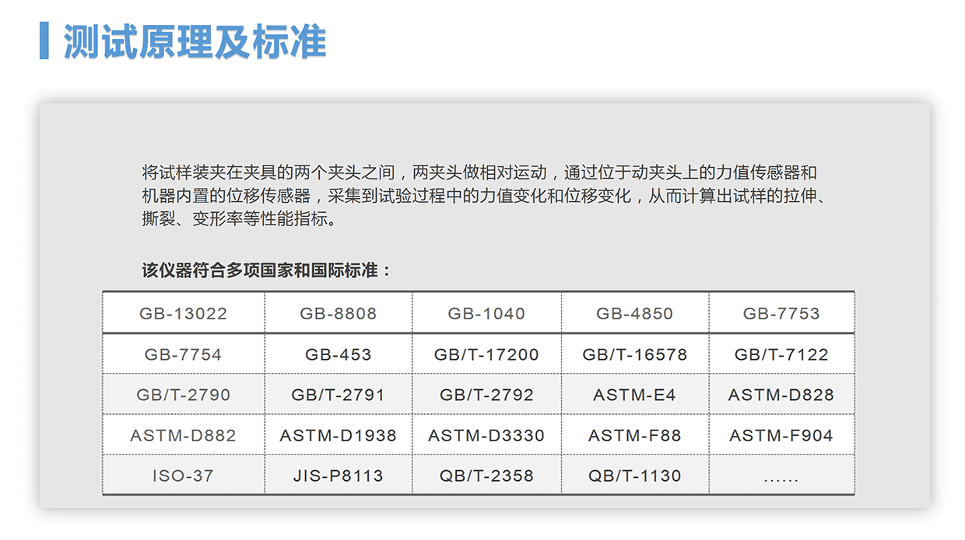Image resolution: width=965 pixels, height=540 pixels.
Task: Click the 测试原理及标准 heading
Action: point(195,41)
